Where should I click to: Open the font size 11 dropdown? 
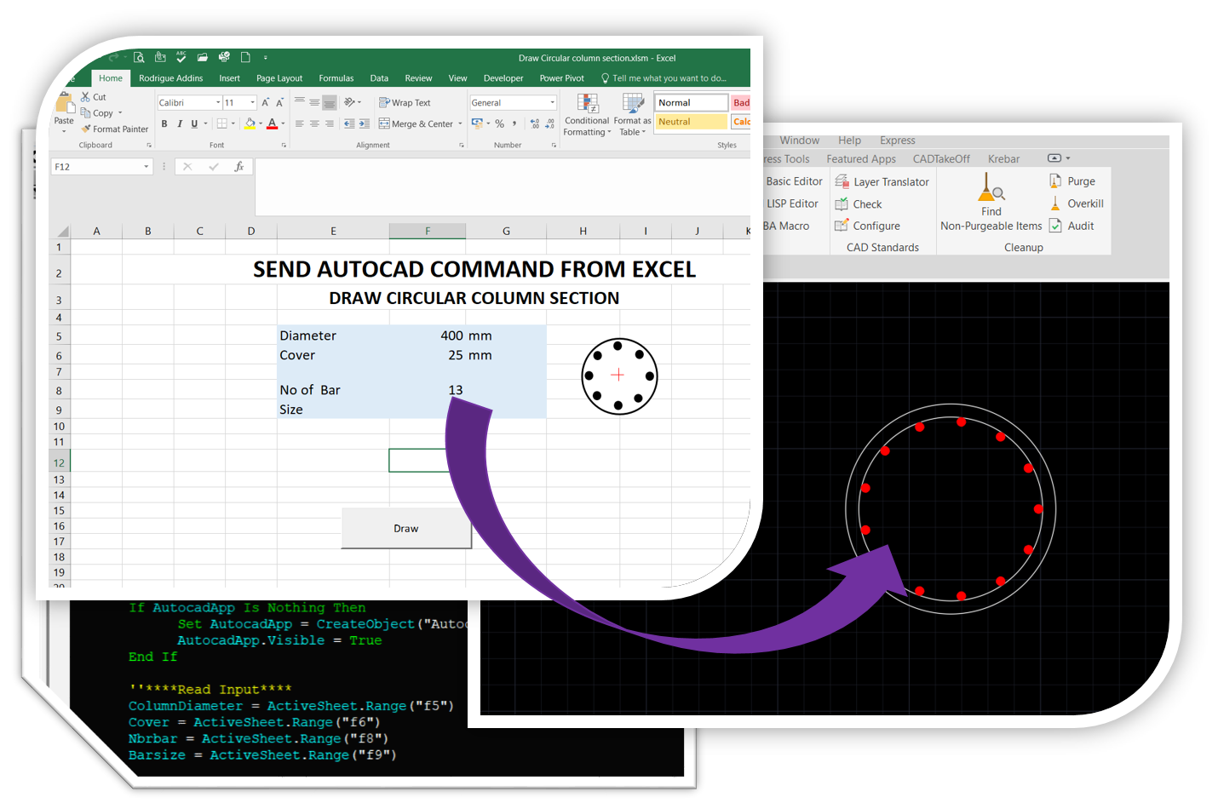point(252,102)
